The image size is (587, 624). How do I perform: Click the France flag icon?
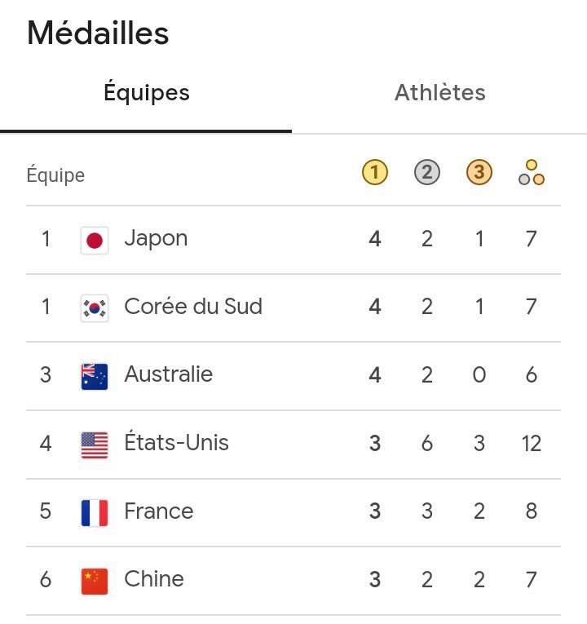point(95,512)
